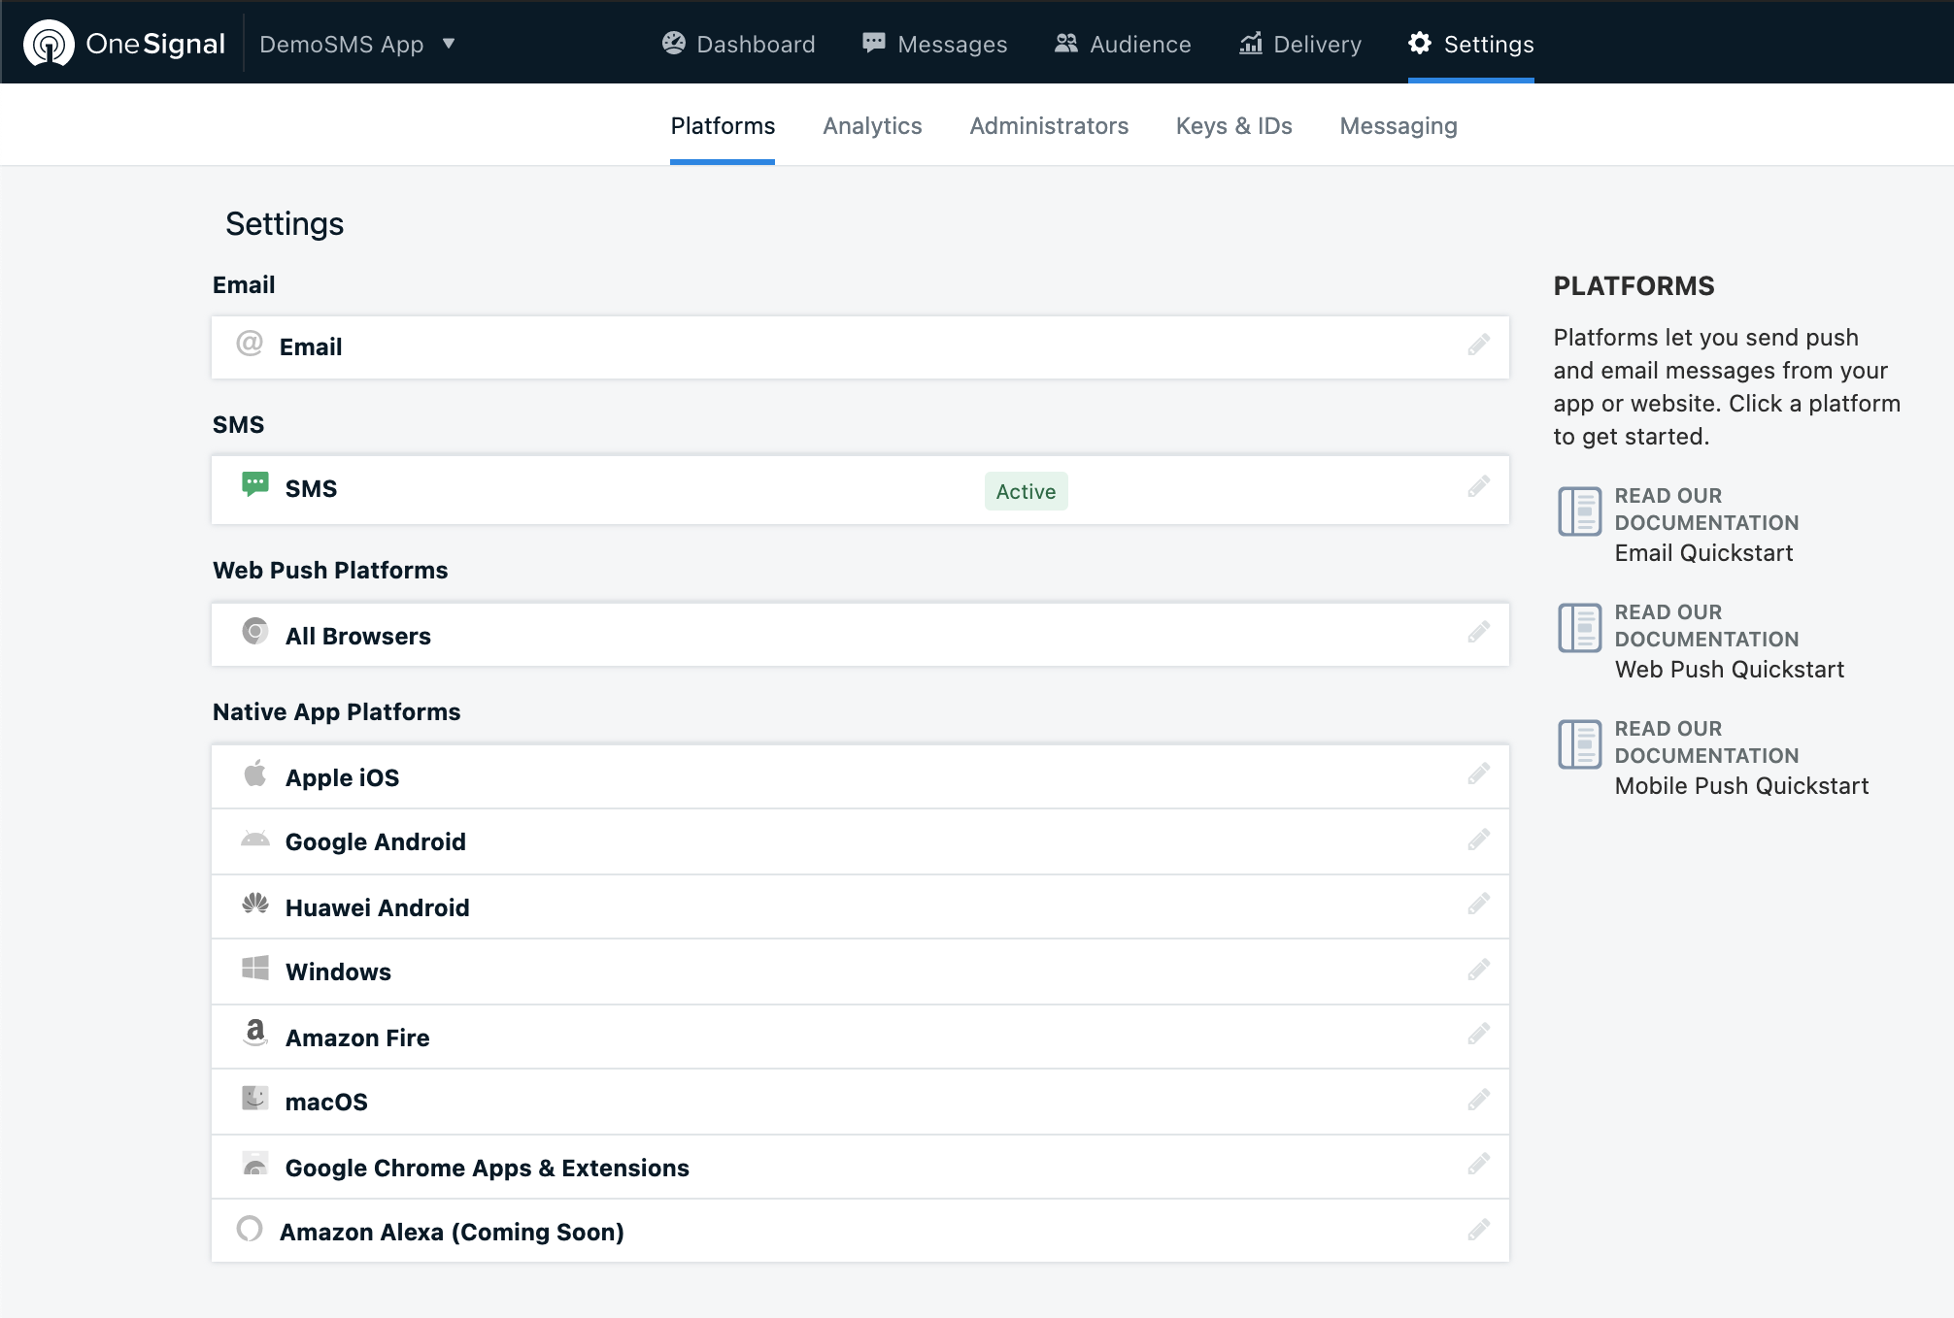This screenshot has height=1318, width=1954.
Task: Open the Mobile Push Quickstart link
Action: [1740, 786]
